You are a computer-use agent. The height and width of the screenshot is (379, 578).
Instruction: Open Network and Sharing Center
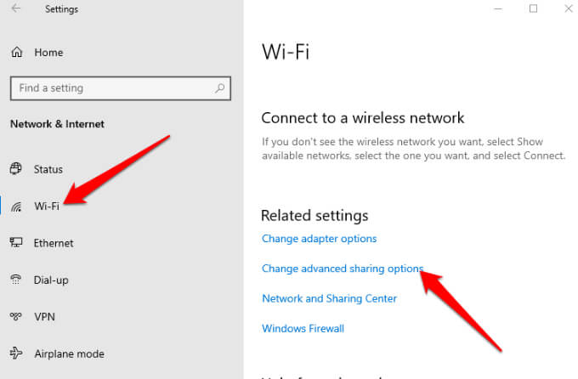tap(329, 298)
